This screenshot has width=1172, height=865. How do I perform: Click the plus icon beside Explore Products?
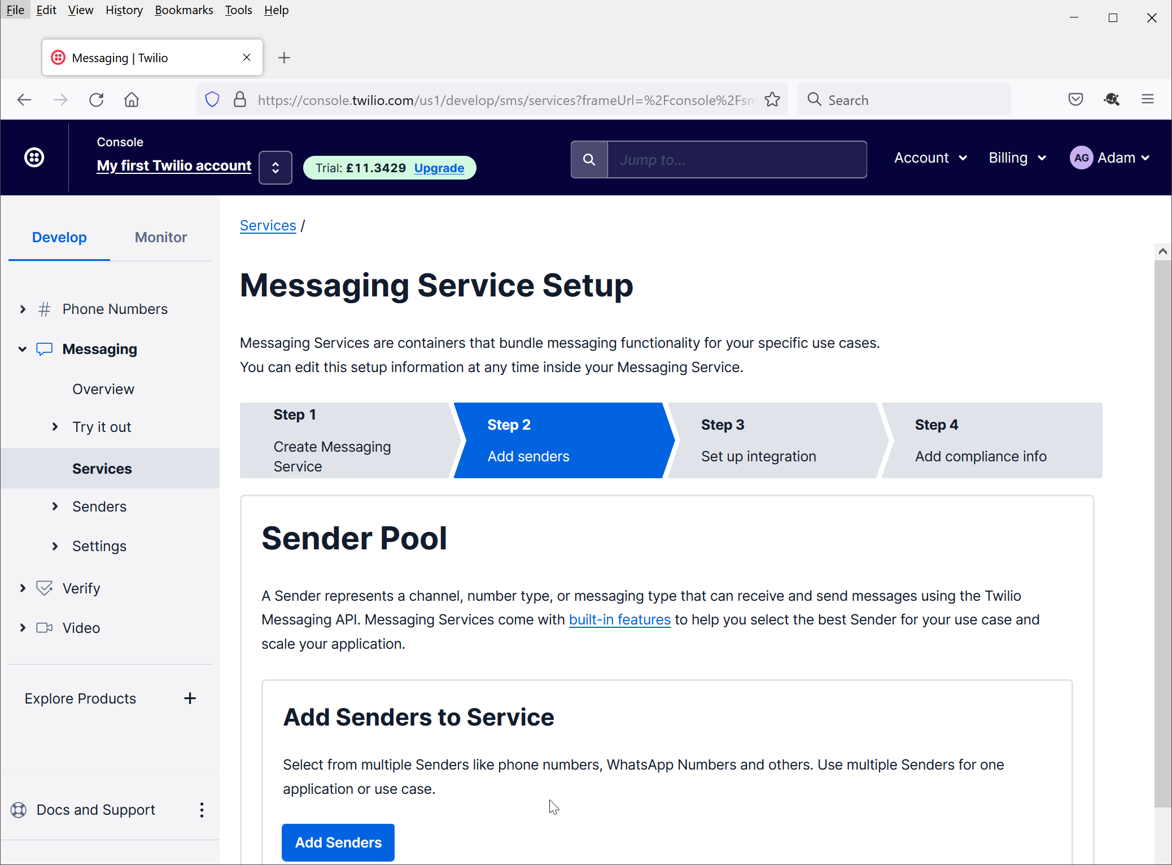190,698
